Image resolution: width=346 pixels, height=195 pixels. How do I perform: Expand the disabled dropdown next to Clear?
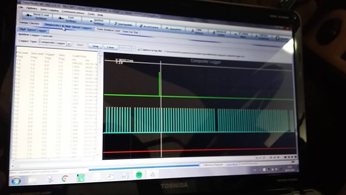click(134, 48)
